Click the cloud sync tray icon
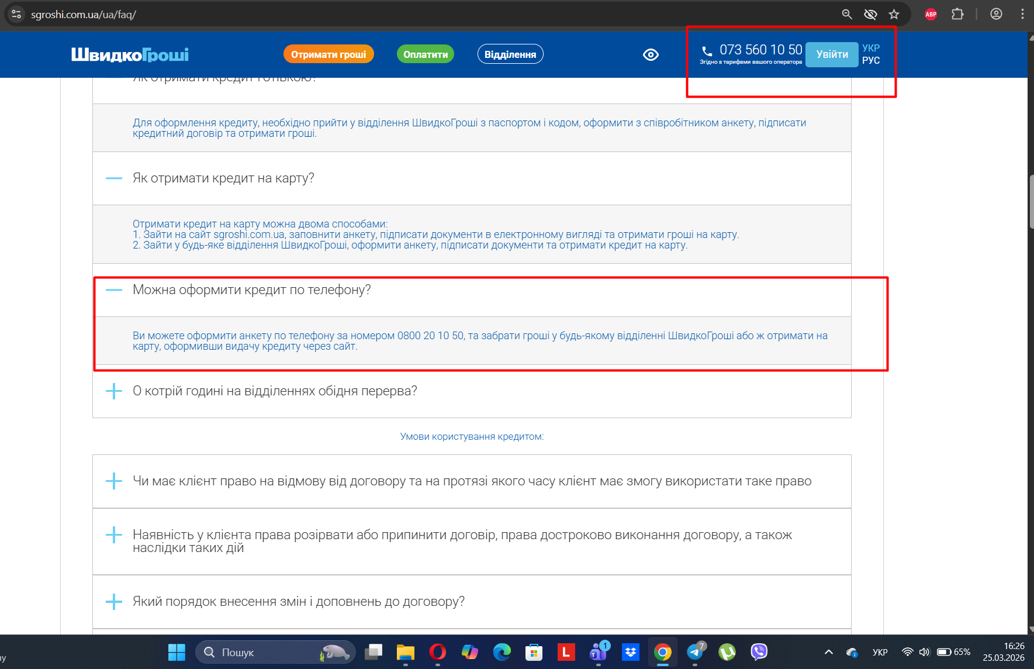Viewport: 1034px width, 669px height. click(852, 652)
